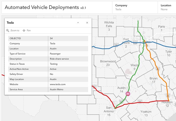Click the Description field label
The height and width of the screenshot is (121, 176).
click(x=16, y=59)
